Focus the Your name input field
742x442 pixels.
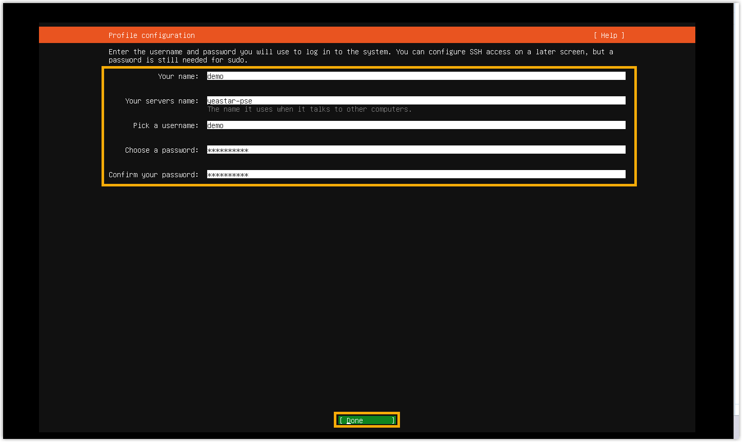coord(415,76)
